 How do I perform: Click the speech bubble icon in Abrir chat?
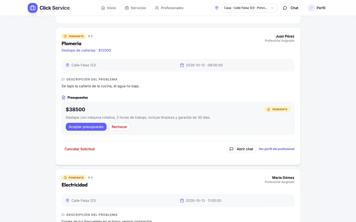pyautogui.click(x=231, y=149)
